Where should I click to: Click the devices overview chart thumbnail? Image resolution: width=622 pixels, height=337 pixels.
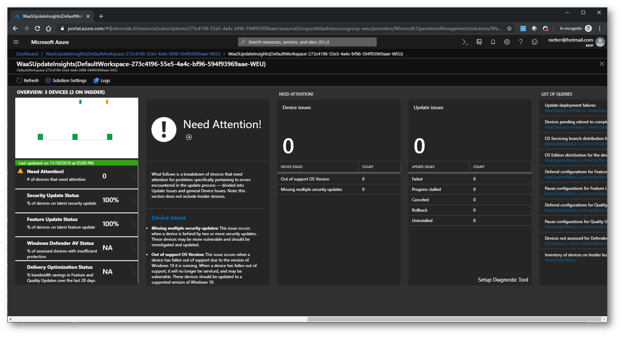click(x=77, y=128)
